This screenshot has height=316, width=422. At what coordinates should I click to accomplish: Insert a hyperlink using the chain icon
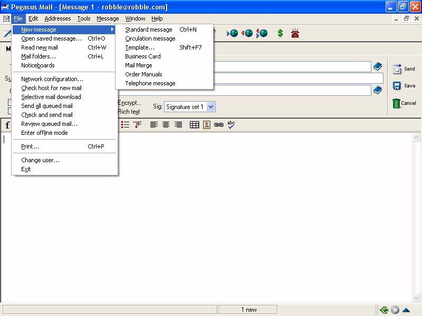tap(218, 125)
